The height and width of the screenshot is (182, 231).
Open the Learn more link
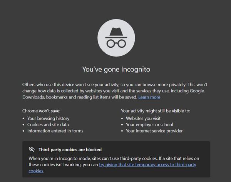point(149,97)
